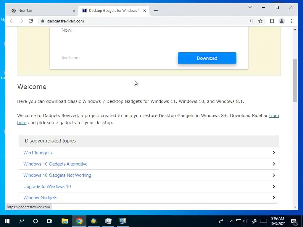View site lock security info
The width and height of the screenshot is (303, 227).
click(x=43, y=21)
